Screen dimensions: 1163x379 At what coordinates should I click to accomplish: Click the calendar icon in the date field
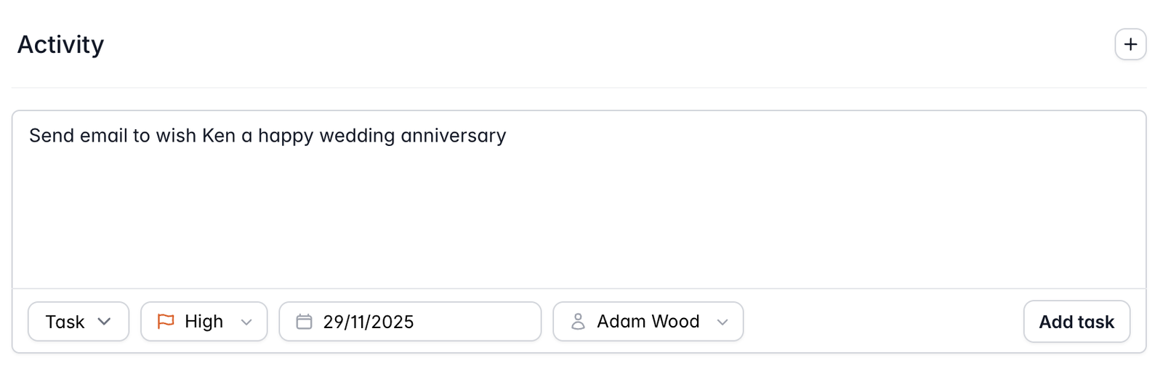pos(304,321)
